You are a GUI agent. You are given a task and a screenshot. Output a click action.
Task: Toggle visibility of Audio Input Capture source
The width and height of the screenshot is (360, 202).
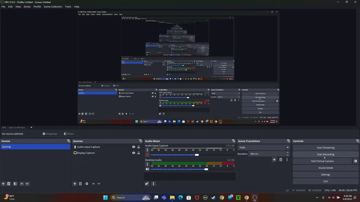point(134,147)
